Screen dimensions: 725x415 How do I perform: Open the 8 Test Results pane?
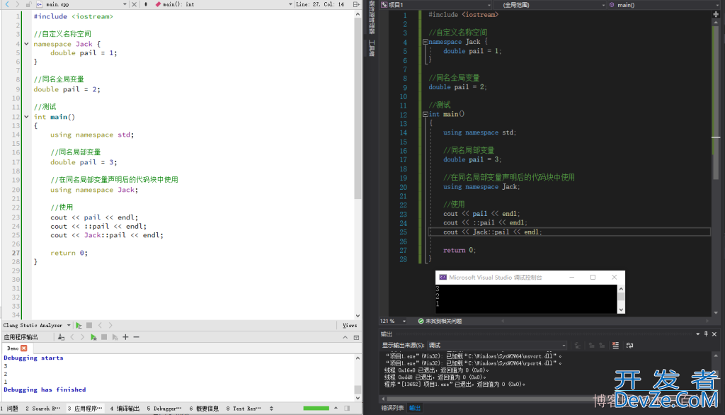point(244,408)
